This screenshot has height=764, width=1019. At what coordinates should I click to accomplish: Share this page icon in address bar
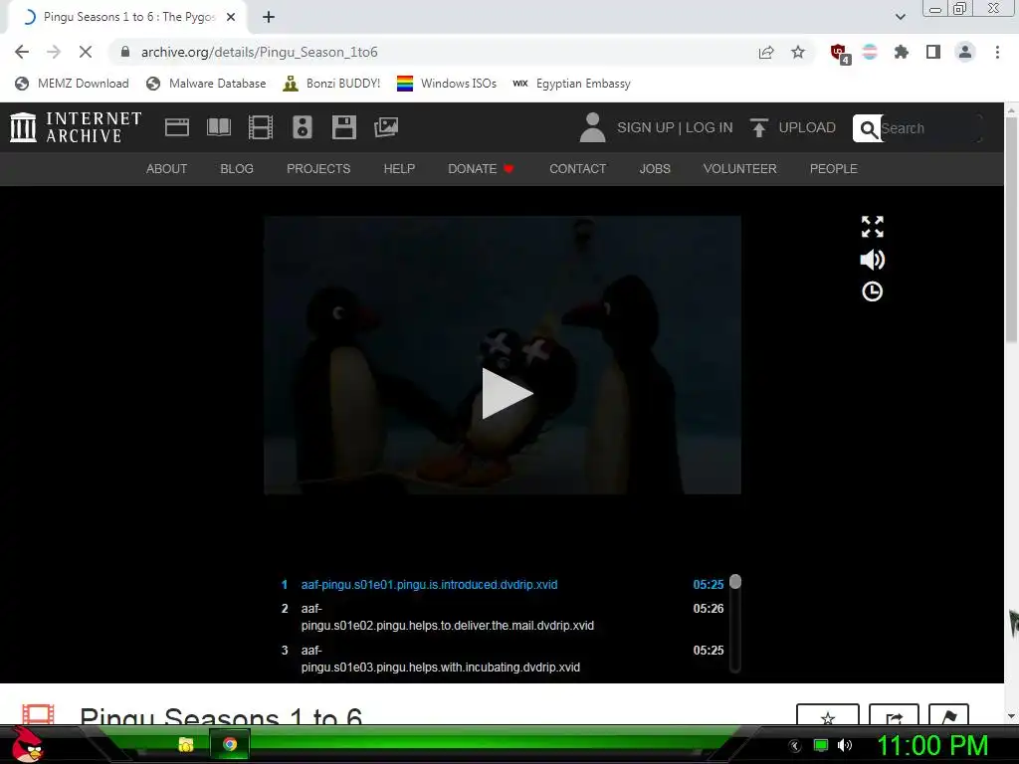click(766, 52)
